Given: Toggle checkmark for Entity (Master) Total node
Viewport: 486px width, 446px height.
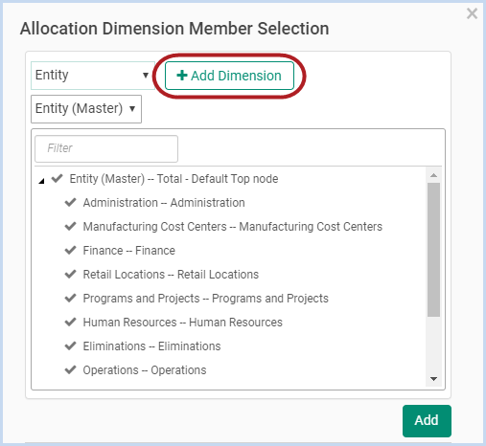Looking at the screenshot, I should [57, 178].
